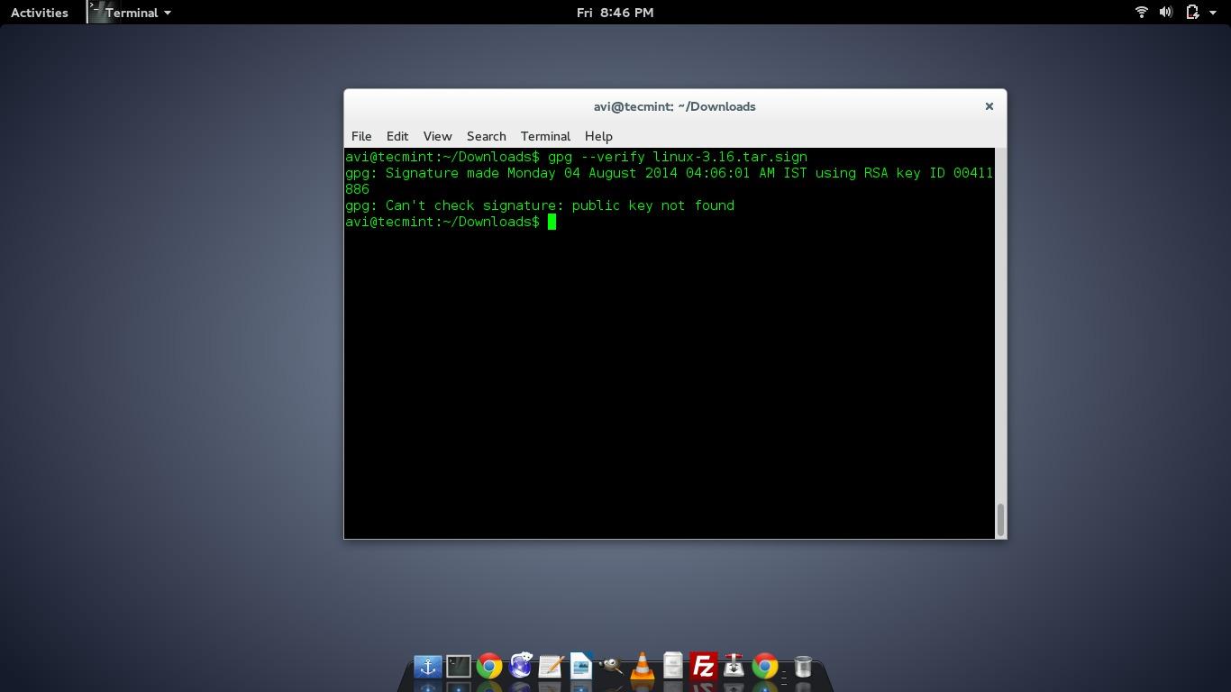Open the anchor icon in the dock

(427, 667)
